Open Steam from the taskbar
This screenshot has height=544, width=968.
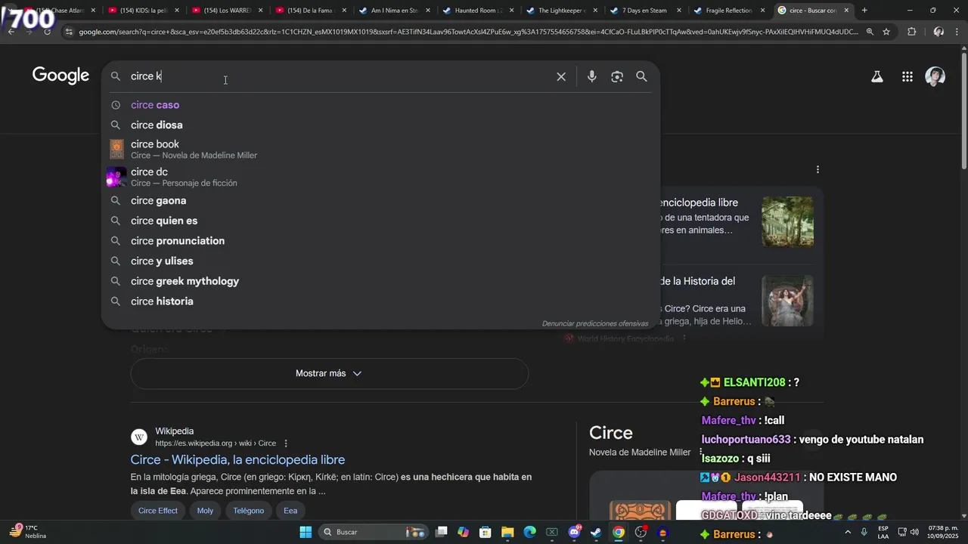pos(596,532)
